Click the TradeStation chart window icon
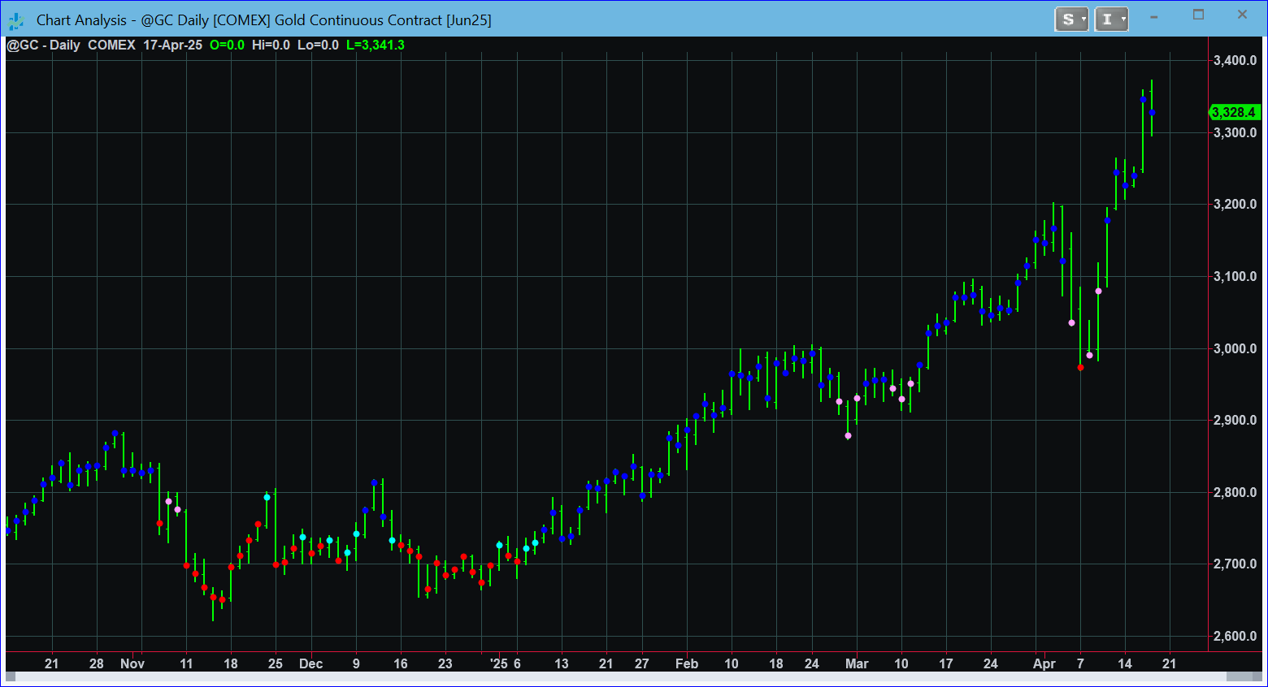This screenshot has width=1268, height=687. click(x=16, y=20)
